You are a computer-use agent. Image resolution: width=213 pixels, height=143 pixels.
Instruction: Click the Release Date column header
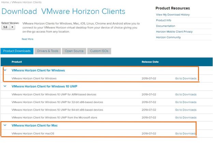coord(150,62)
